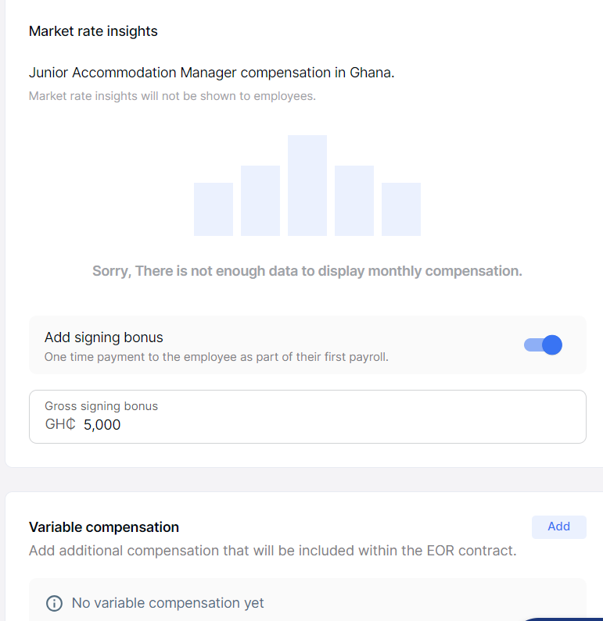
Task: Select Junior Accommodation Manager compensation text
Action: pos(211,73)
